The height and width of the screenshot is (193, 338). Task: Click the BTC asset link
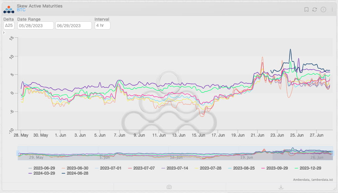[x=21, y=10]
